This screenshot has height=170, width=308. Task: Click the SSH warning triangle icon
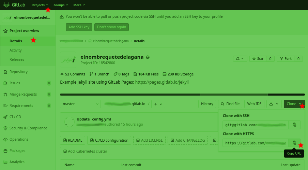pyautogui.click(x=62, y=17)
